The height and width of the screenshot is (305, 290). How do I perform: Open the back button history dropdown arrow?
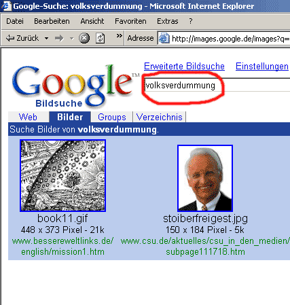(46, 38)
